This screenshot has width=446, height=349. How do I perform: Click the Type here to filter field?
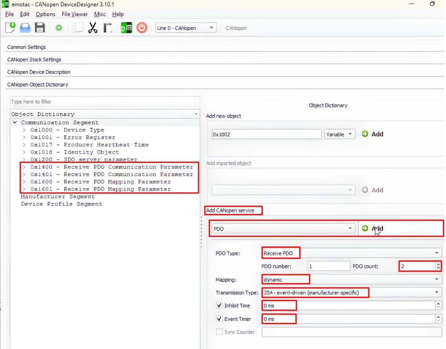pos(105,101)
